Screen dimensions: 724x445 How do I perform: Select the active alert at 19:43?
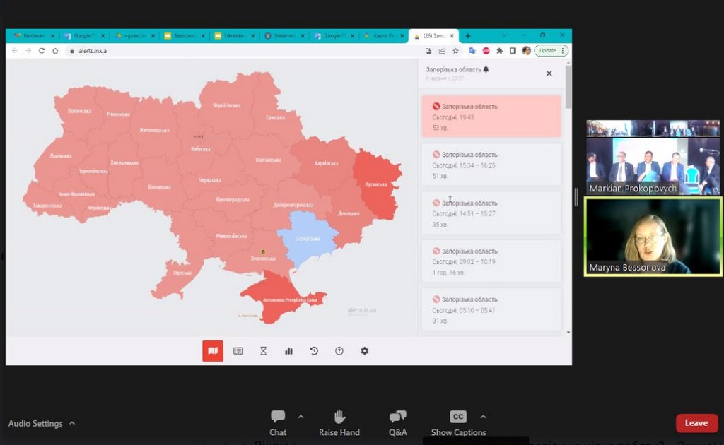tap(491, 117)
